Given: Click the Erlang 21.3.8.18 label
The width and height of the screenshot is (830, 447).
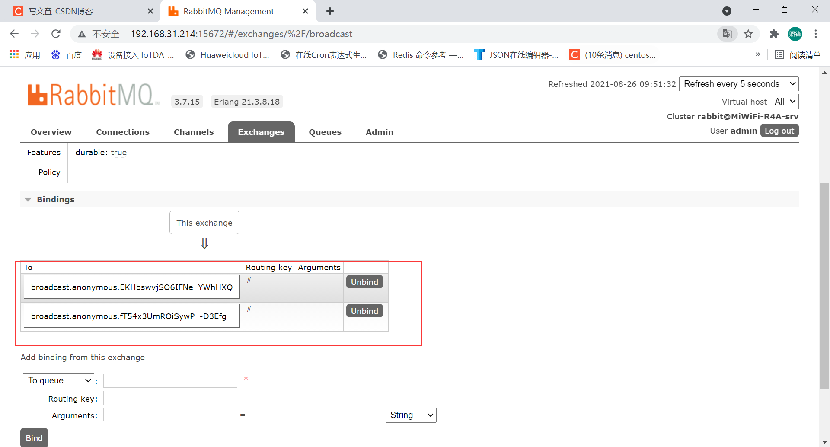Looking at the screenshot, I should point(247,102).
